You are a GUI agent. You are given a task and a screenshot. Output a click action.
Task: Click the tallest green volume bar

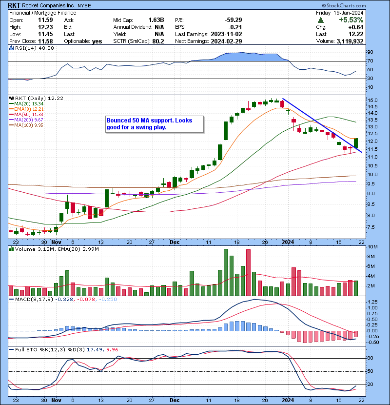pos(226,272)
